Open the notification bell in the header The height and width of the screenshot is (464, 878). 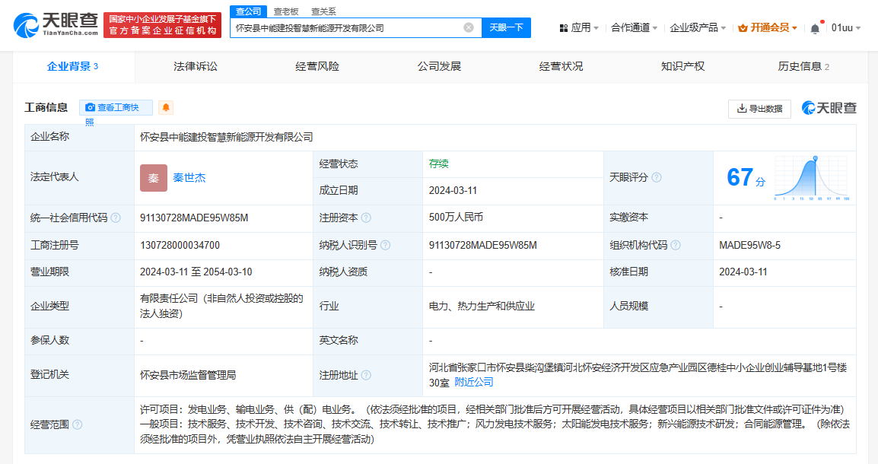click(816, 28)
